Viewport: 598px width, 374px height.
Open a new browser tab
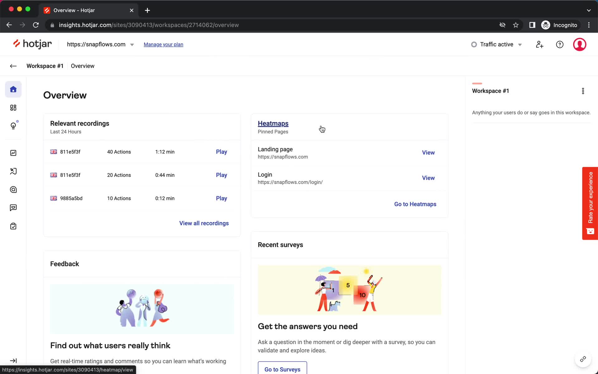coord(147,10)
